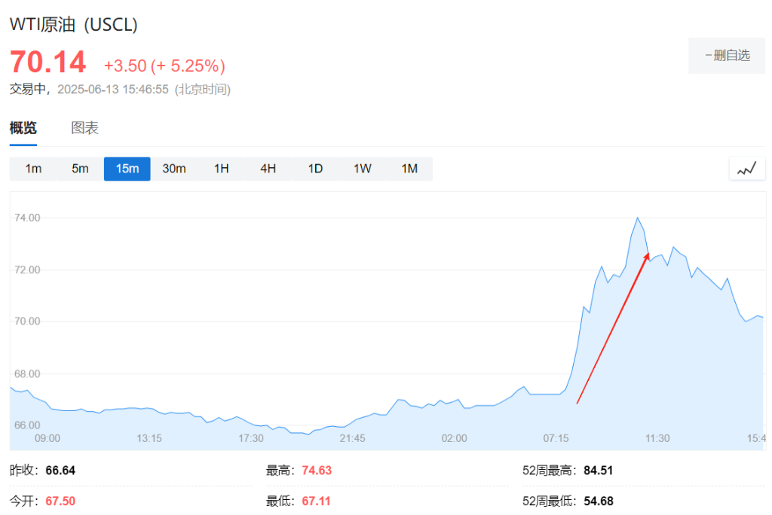Click the 删自选 button
The height and width of the screenshot is (515, 772).
(x=726, y=55)
